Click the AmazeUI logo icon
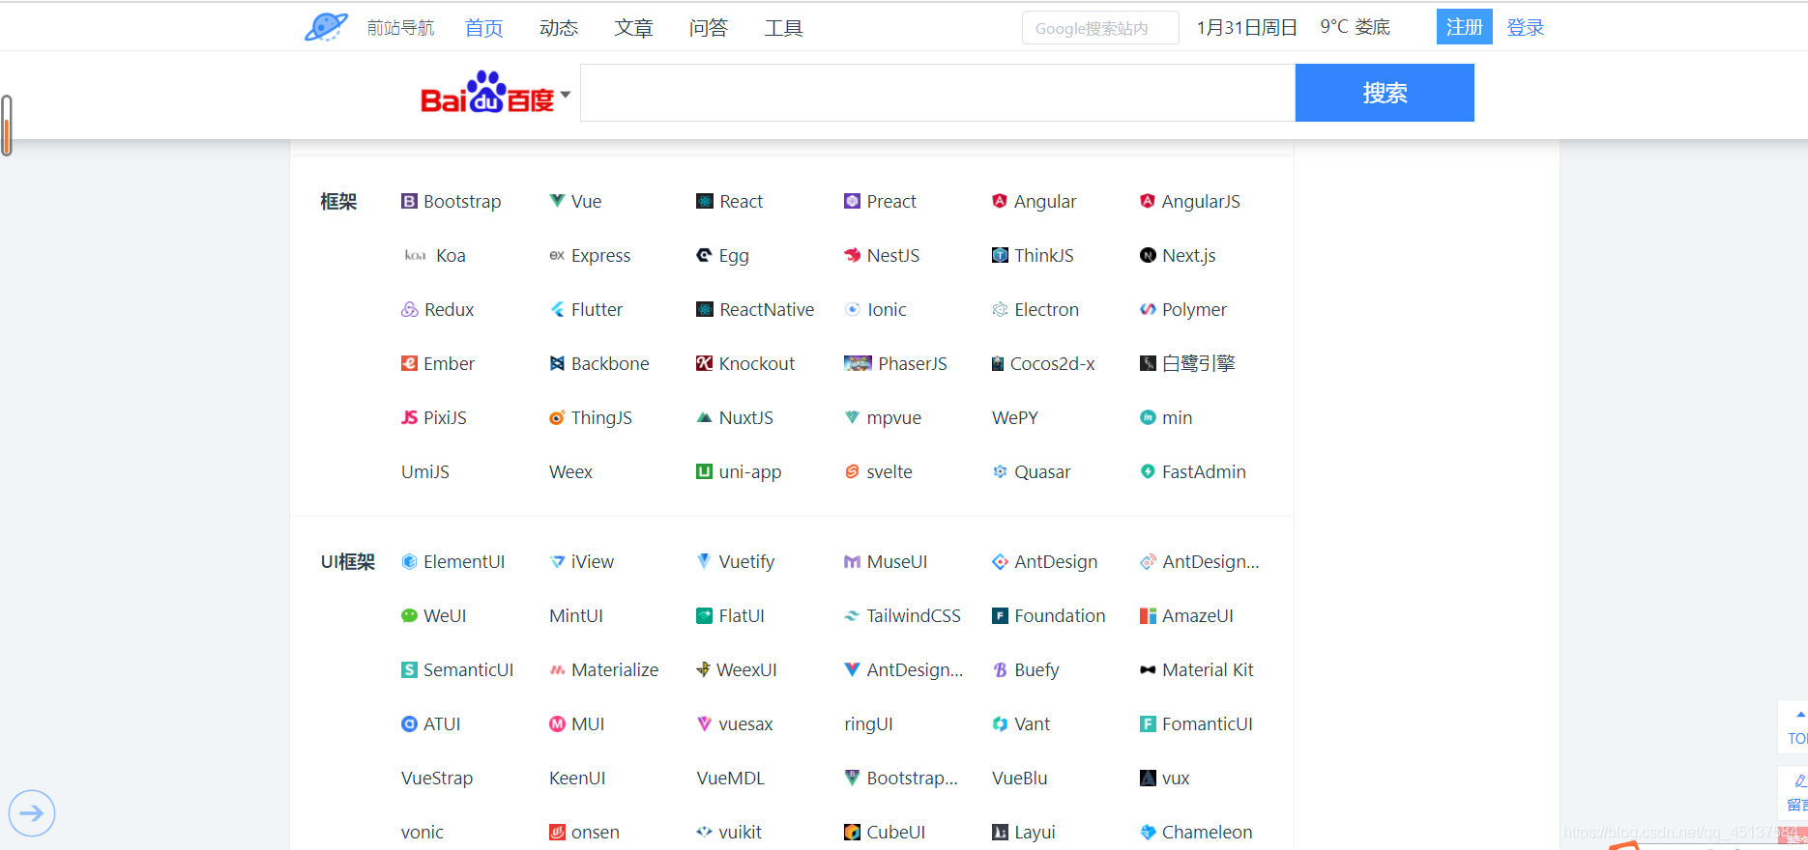 click(x=1148, y=615)
